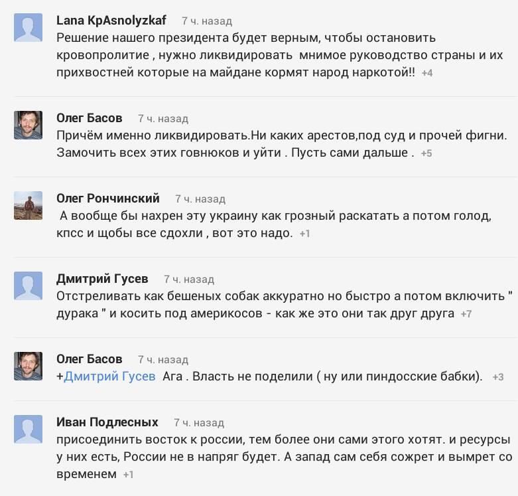Click the +1 count on Олег Рончинский's comment
Screen dimensions: 518x496
(304, 234)
